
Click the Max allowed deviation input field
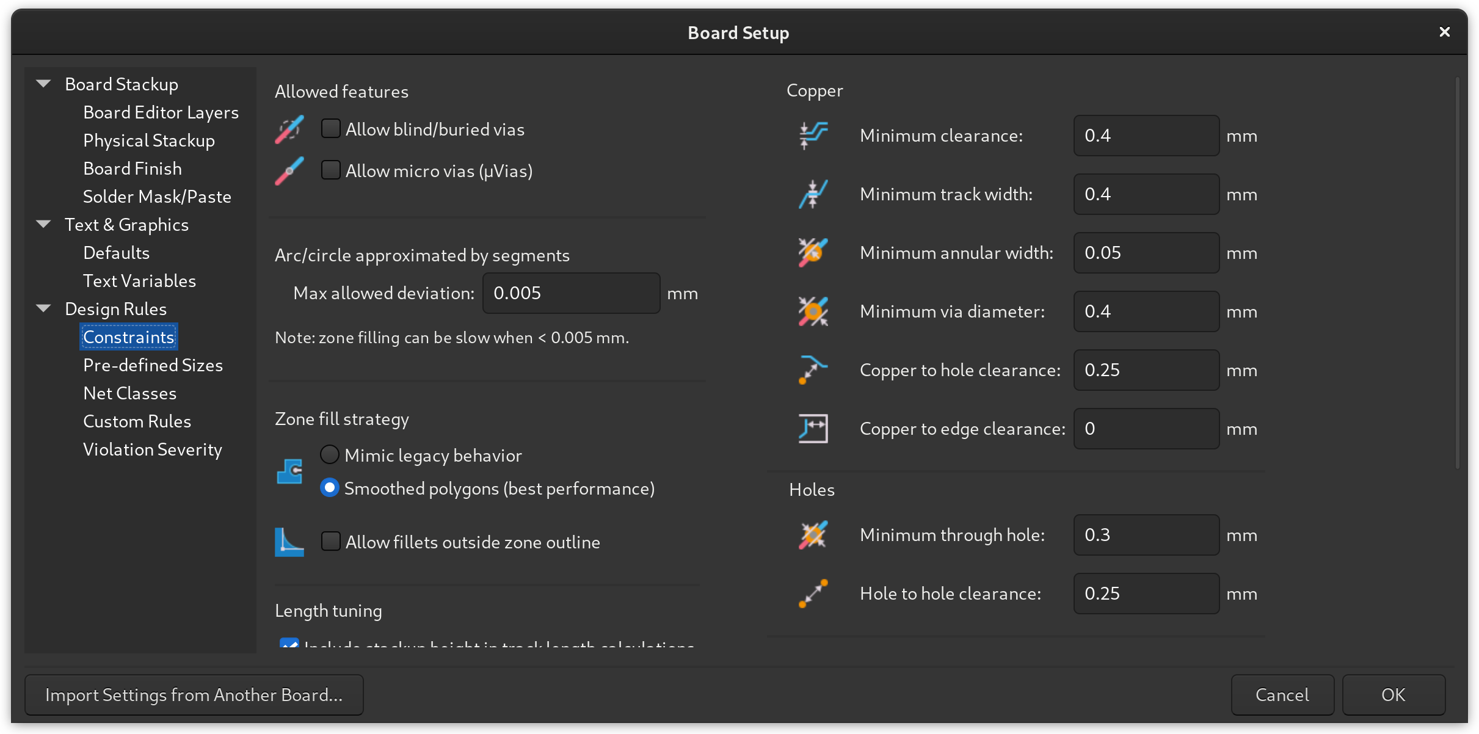pos(571,293)
